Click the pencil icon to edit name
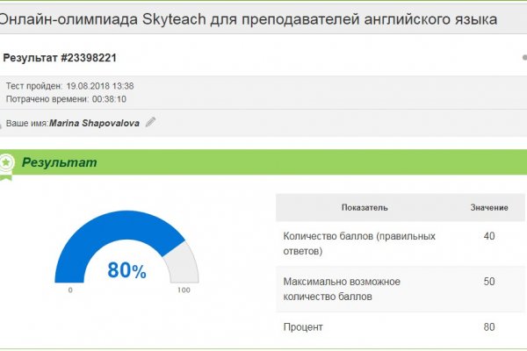527x351 pixels. [x=151, y=123]
